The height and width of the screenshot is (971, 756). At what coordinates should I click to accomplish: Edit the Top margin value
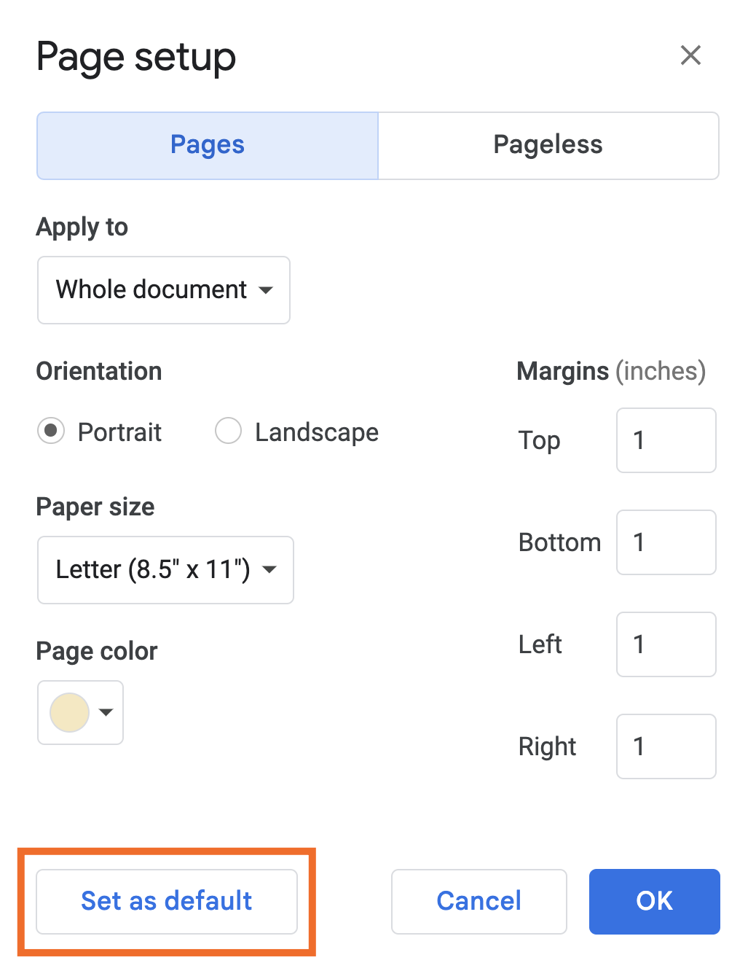[665, 440]
